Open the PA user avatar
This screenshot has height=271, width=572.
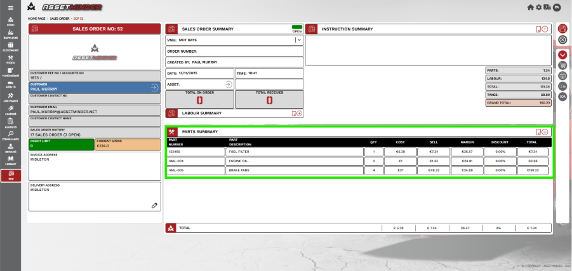click(x=557, y=7)
